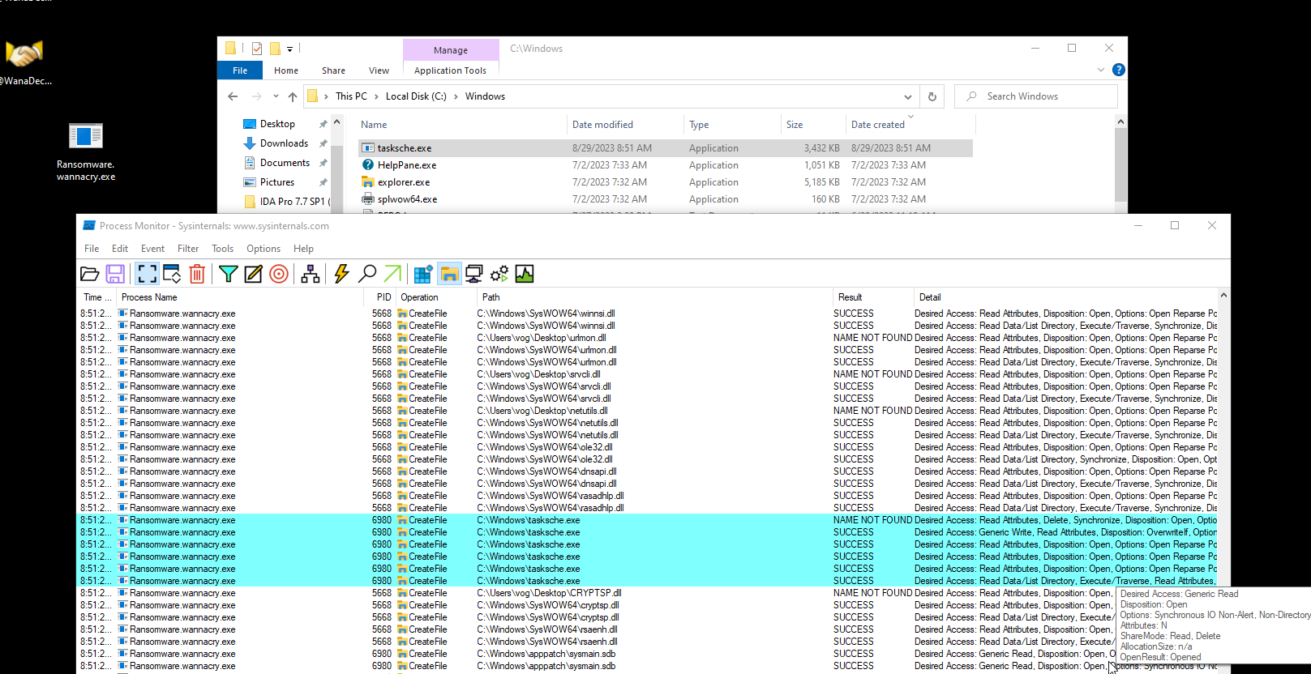Open Process Monitor Help menu
The width and height of the screenshot is (1311, 674).
303,249
